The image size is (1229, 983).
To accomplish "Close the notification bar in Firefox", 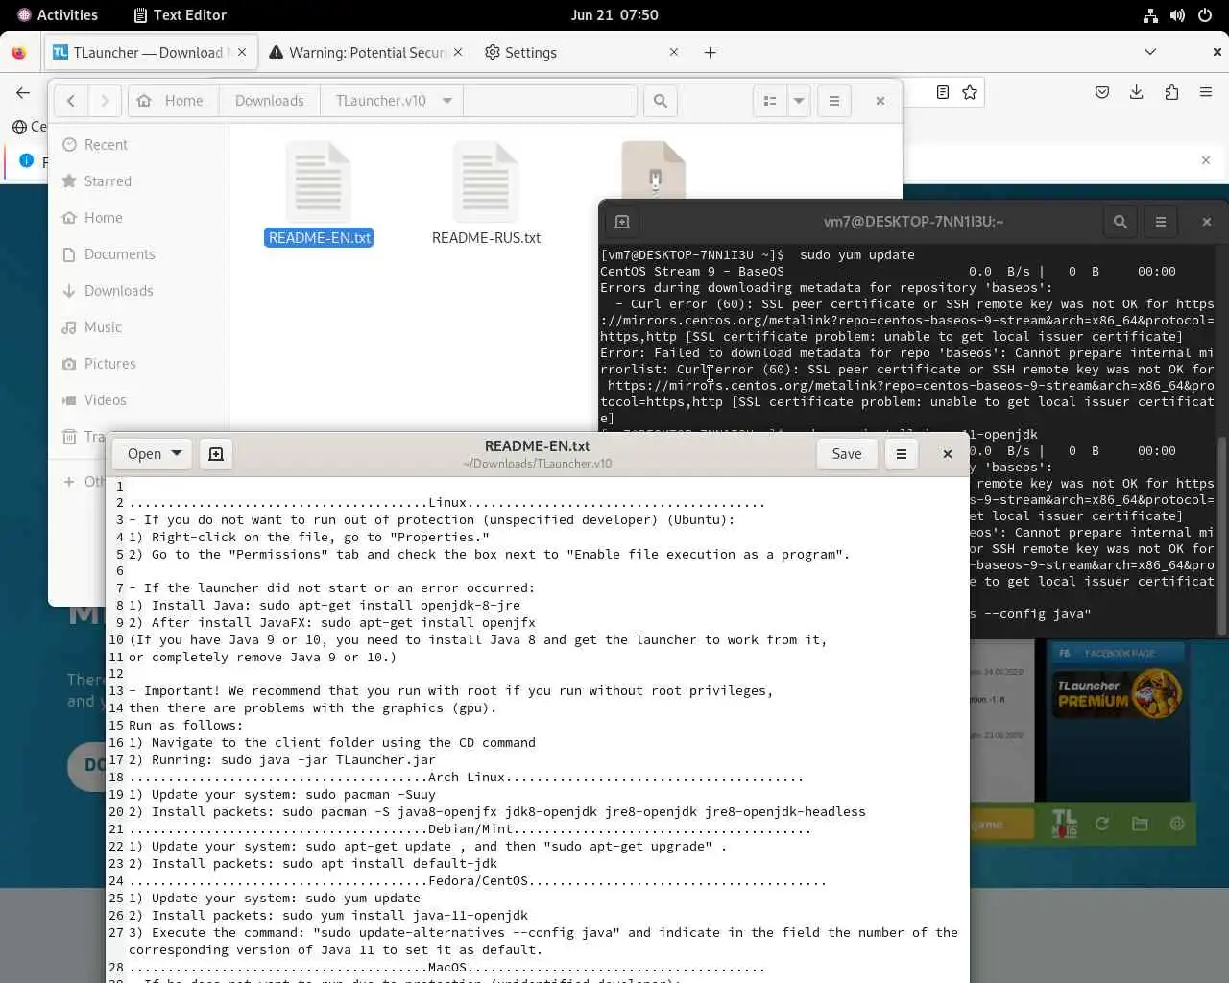I will coord(1206,160).
